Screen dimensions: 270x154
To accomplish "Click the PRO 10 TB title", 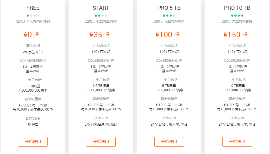I will coord(237,8).
